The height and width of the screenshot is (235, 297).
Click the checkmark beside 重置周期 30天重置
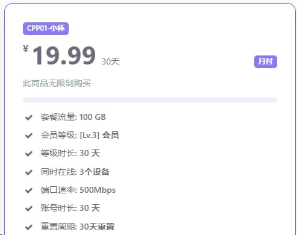point(29,227)
